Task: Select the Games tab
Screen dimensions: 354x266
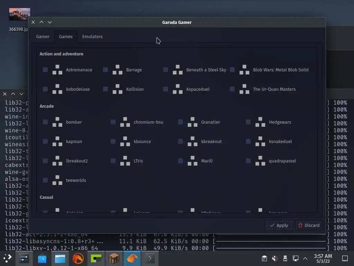Action: 66,36
